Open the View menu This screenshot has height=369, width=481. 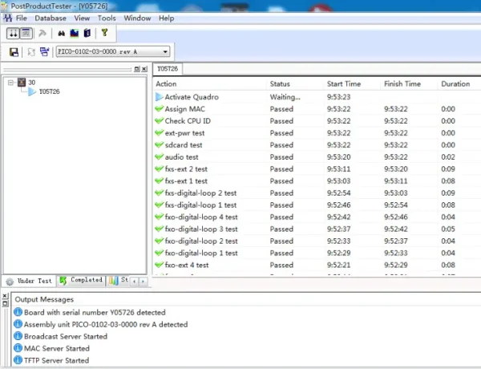[x=82, y=18]
